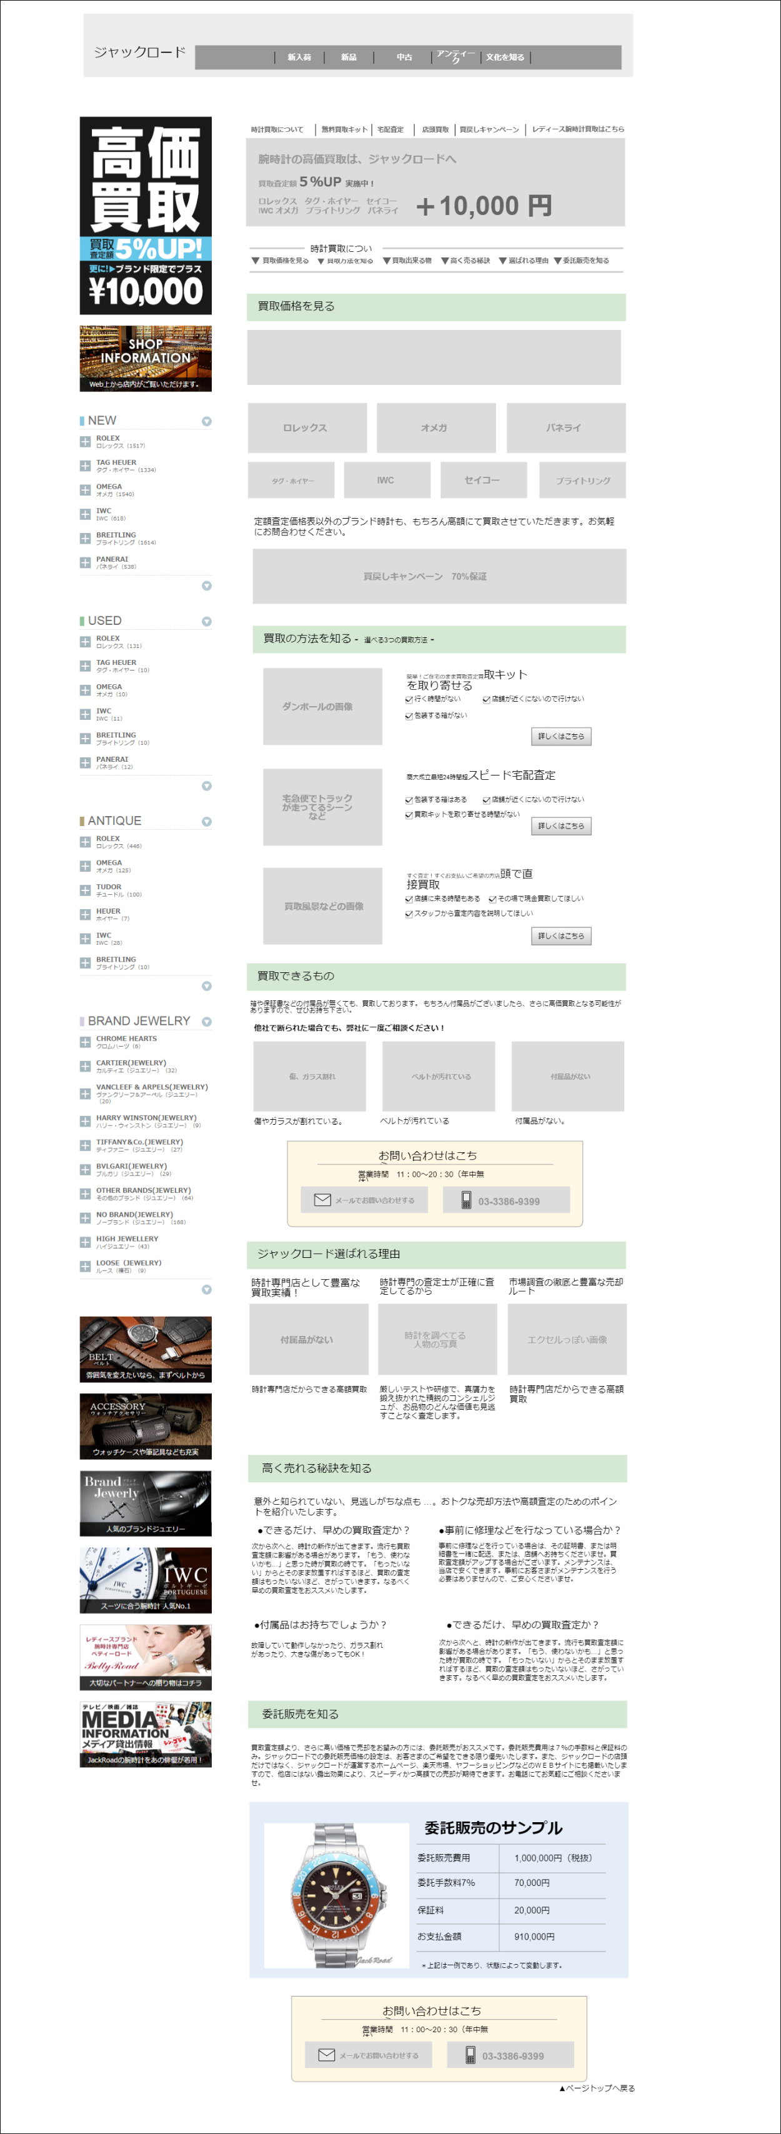Open the SHOP INFORMATION banner
This screenshot has height=2134, width=781.
[x=146, y=358]
